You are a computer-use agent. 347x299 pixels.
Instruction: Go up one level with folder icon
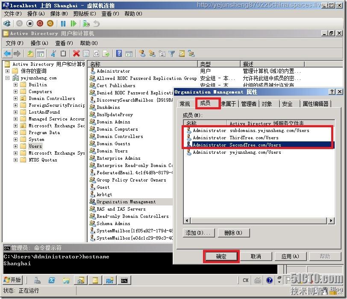click(x=30, y=53)
